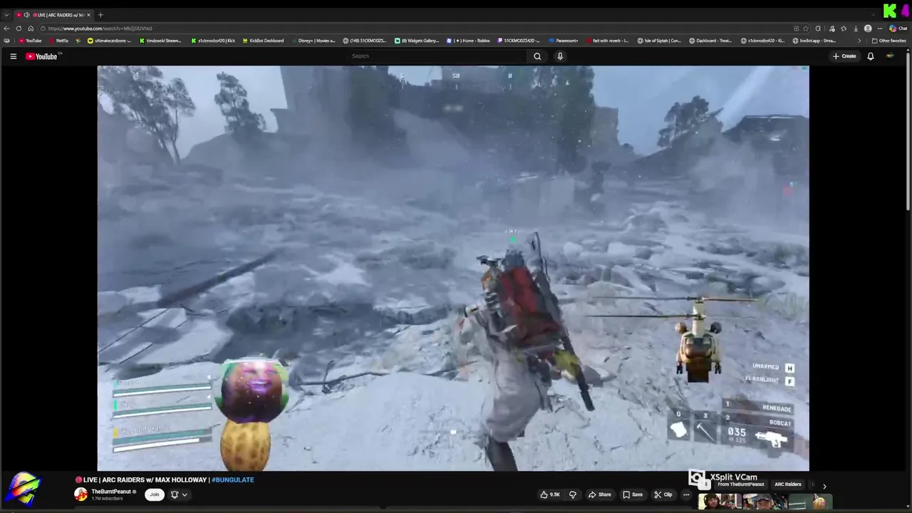Select the ARC Raiders chip

pyautogui.click(x=787, y=484)
